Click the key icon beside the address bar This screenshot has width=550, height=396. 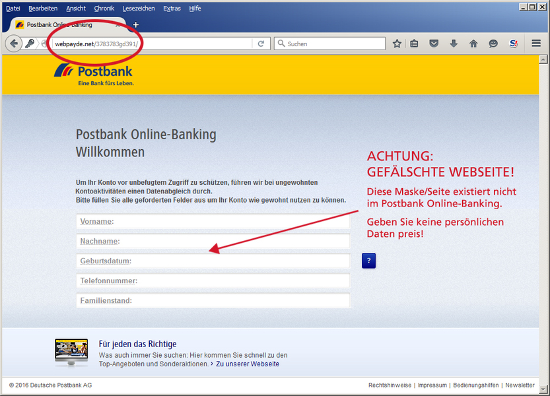[x=30, y=44]
